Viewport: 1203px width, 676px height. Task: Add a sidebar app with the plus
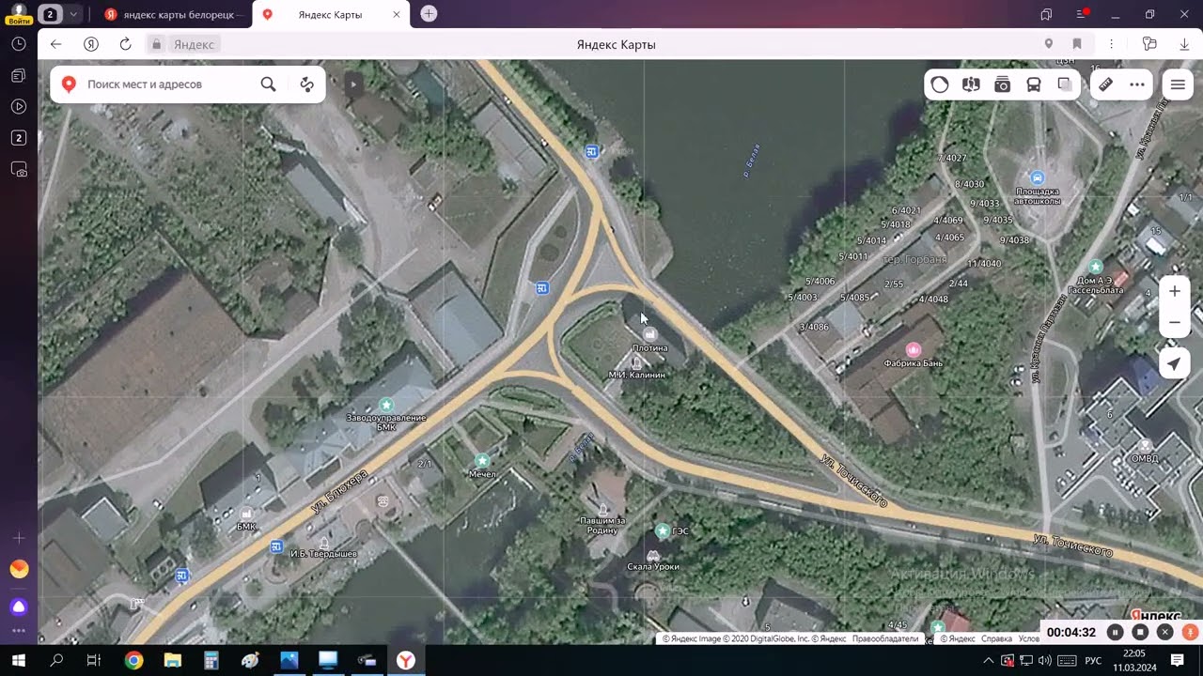[19, 538]
